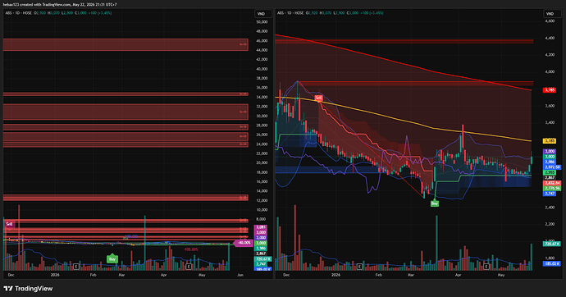Click the ABS 1D HOSE legend on right chart
Viewport: 566px width, 297px height.
(x=290, y=13)
